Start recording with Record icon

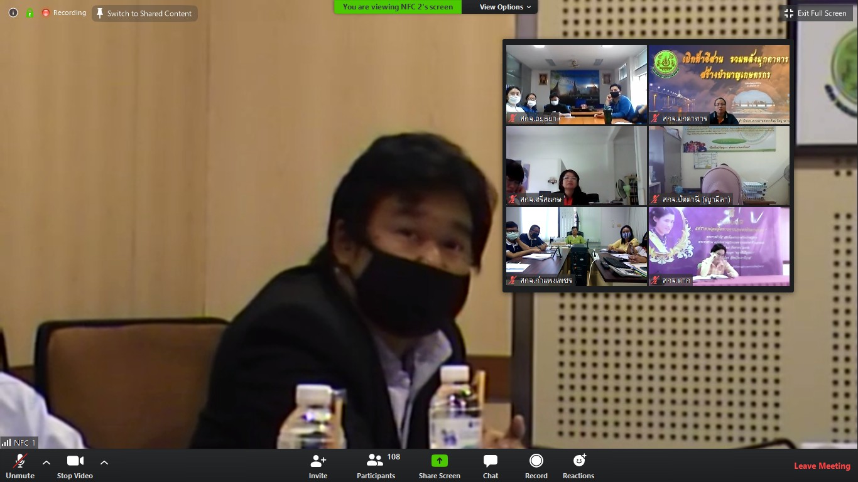(536, 466)
